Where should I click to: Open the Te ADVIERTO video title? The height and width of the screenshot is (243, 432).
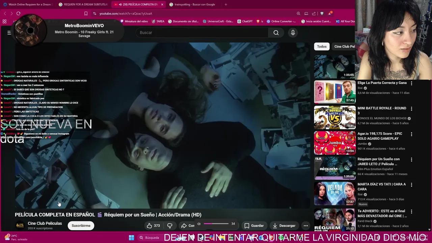pos(382,213)
